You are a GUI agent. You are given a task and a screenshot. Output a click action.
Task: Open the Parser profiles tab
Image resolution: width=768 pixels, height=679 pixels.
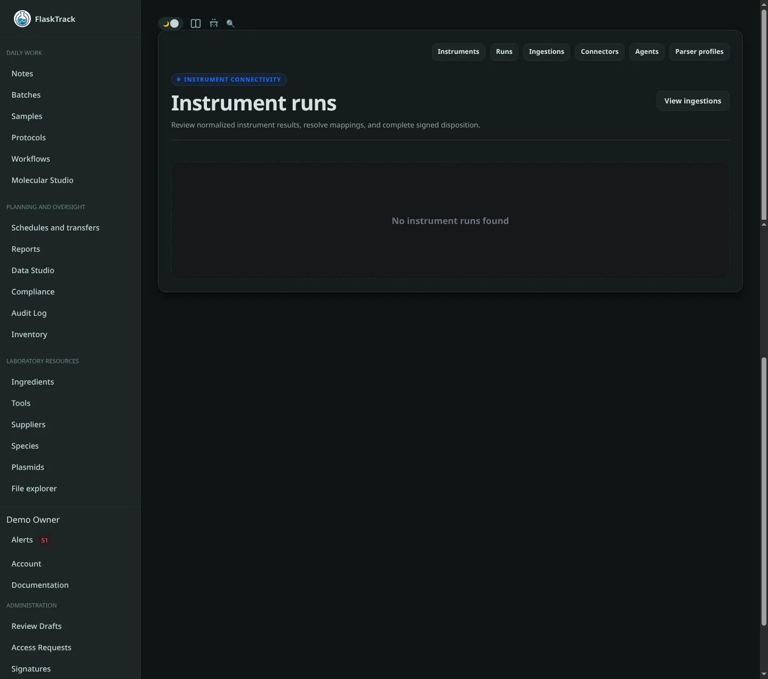coord(699,52)
